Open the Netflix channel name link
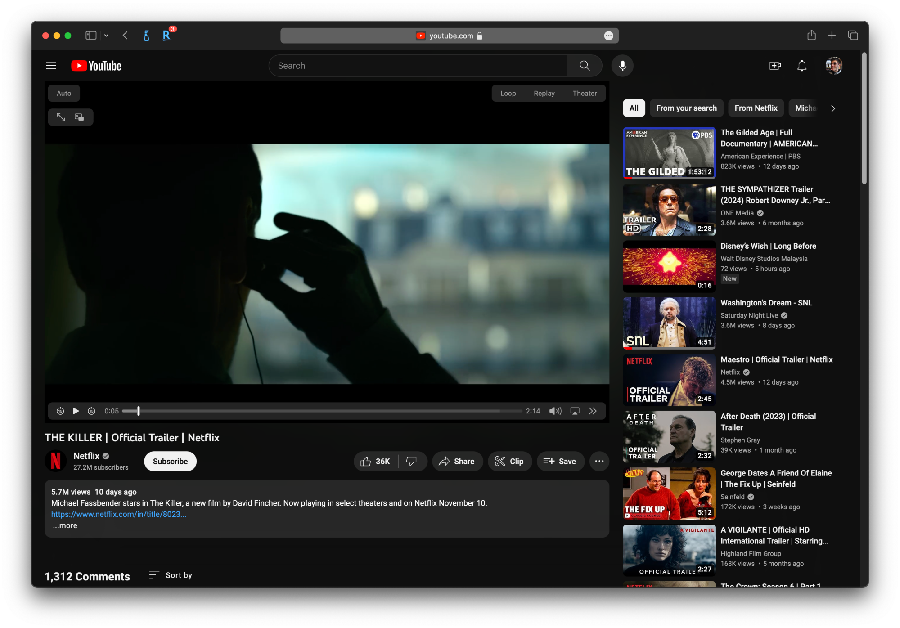The width and height of the screenshot is (900, 628). coord(86,456)
